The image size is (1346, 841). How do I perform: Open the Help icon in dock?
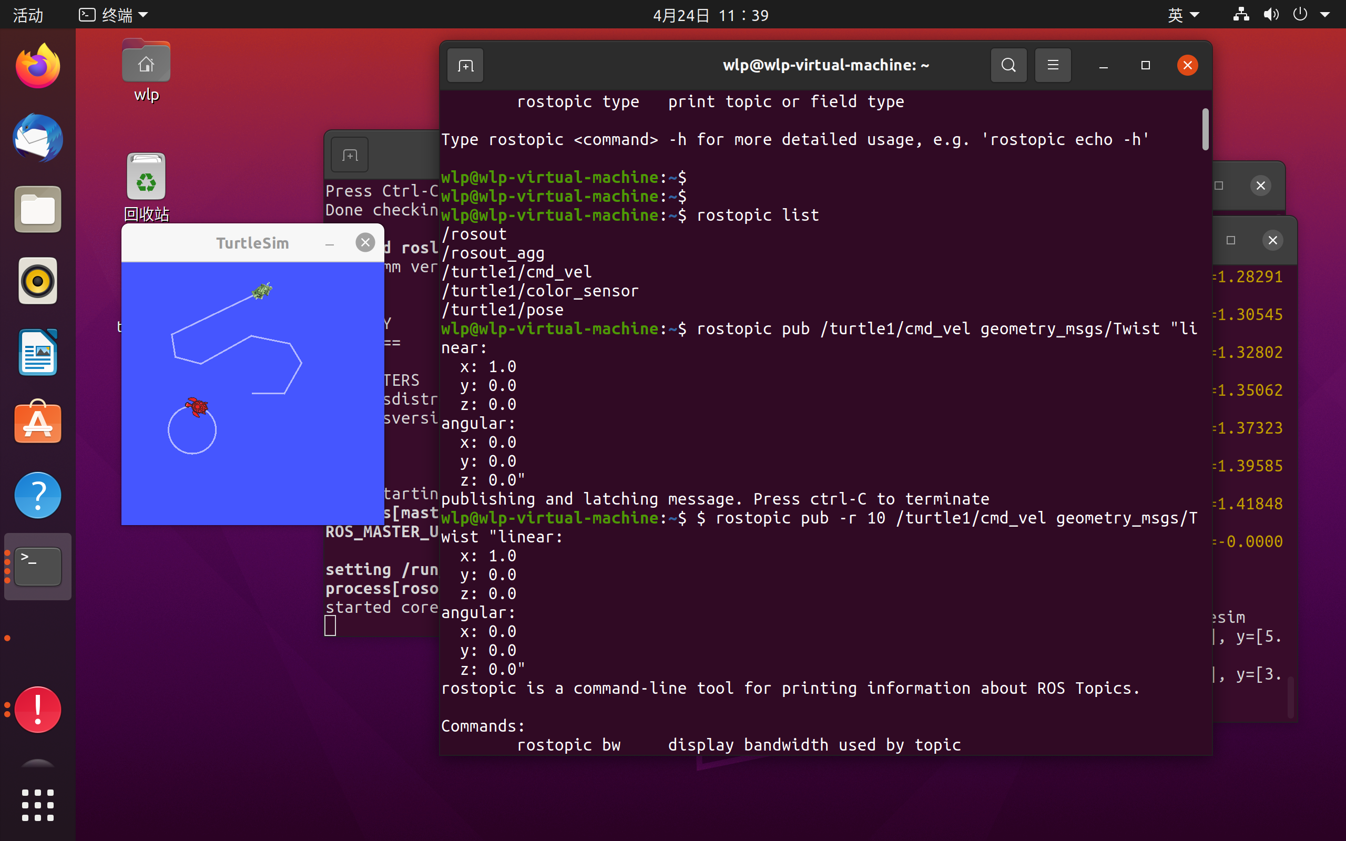[x=37, y=495]
